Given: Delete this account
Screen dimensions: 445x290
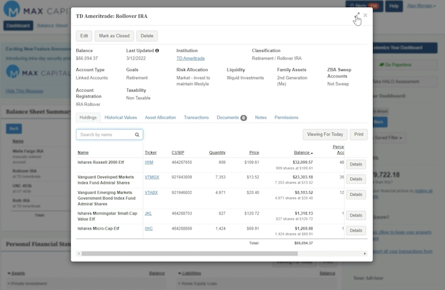Looking at the screenshot, I should (147, 36).
